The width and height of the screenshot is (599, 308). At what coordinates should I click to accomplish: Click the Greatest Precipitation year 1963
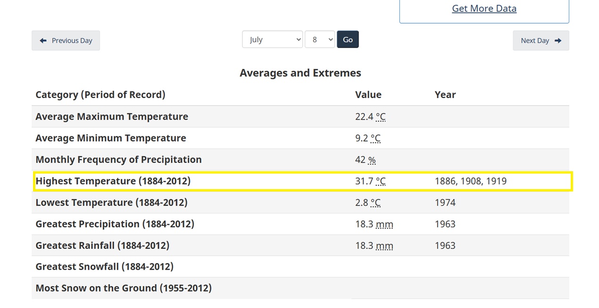(x=445, y=224)
